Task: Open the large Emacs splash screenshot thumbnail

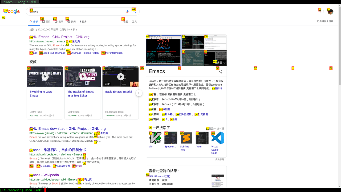Action: (x=164, y=50)
